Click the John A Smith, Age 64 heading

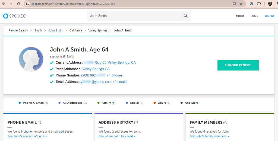[x=79, y=50]
